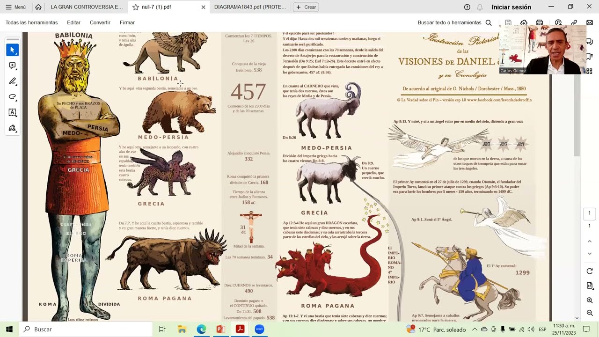Close the null-7 (1).pdf tab
This screenshot has height=337, width=599.
coord(203,7)
